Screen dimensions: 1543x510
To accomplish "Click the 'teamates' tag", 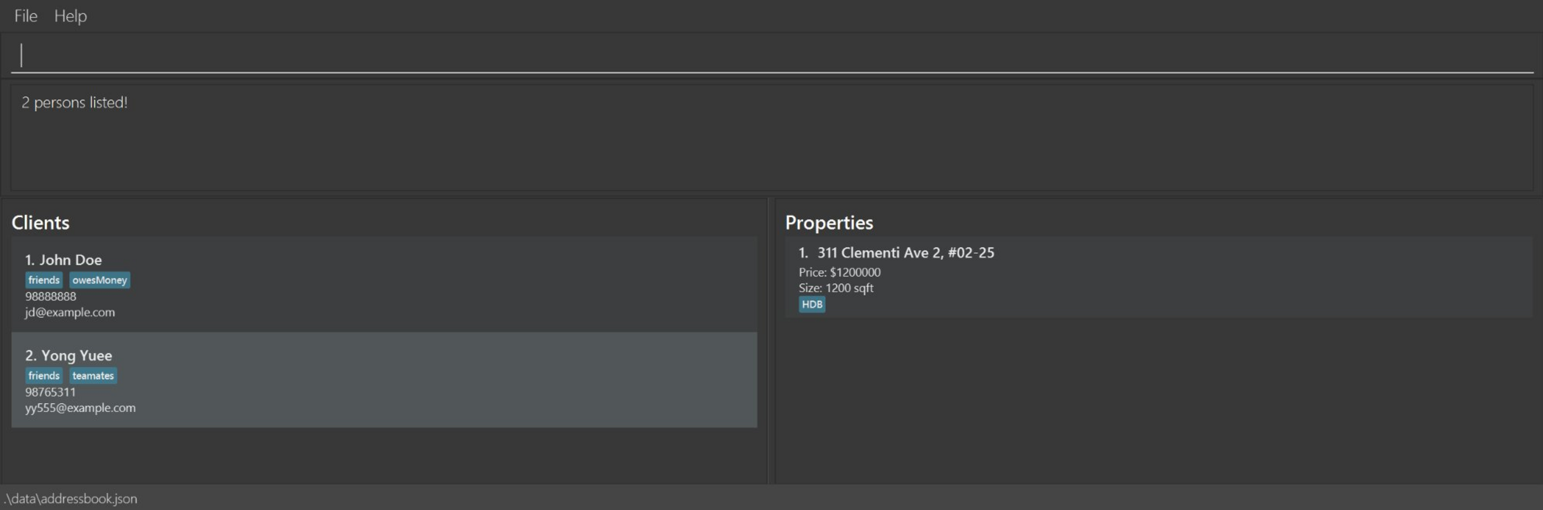I will pos(93,375).
